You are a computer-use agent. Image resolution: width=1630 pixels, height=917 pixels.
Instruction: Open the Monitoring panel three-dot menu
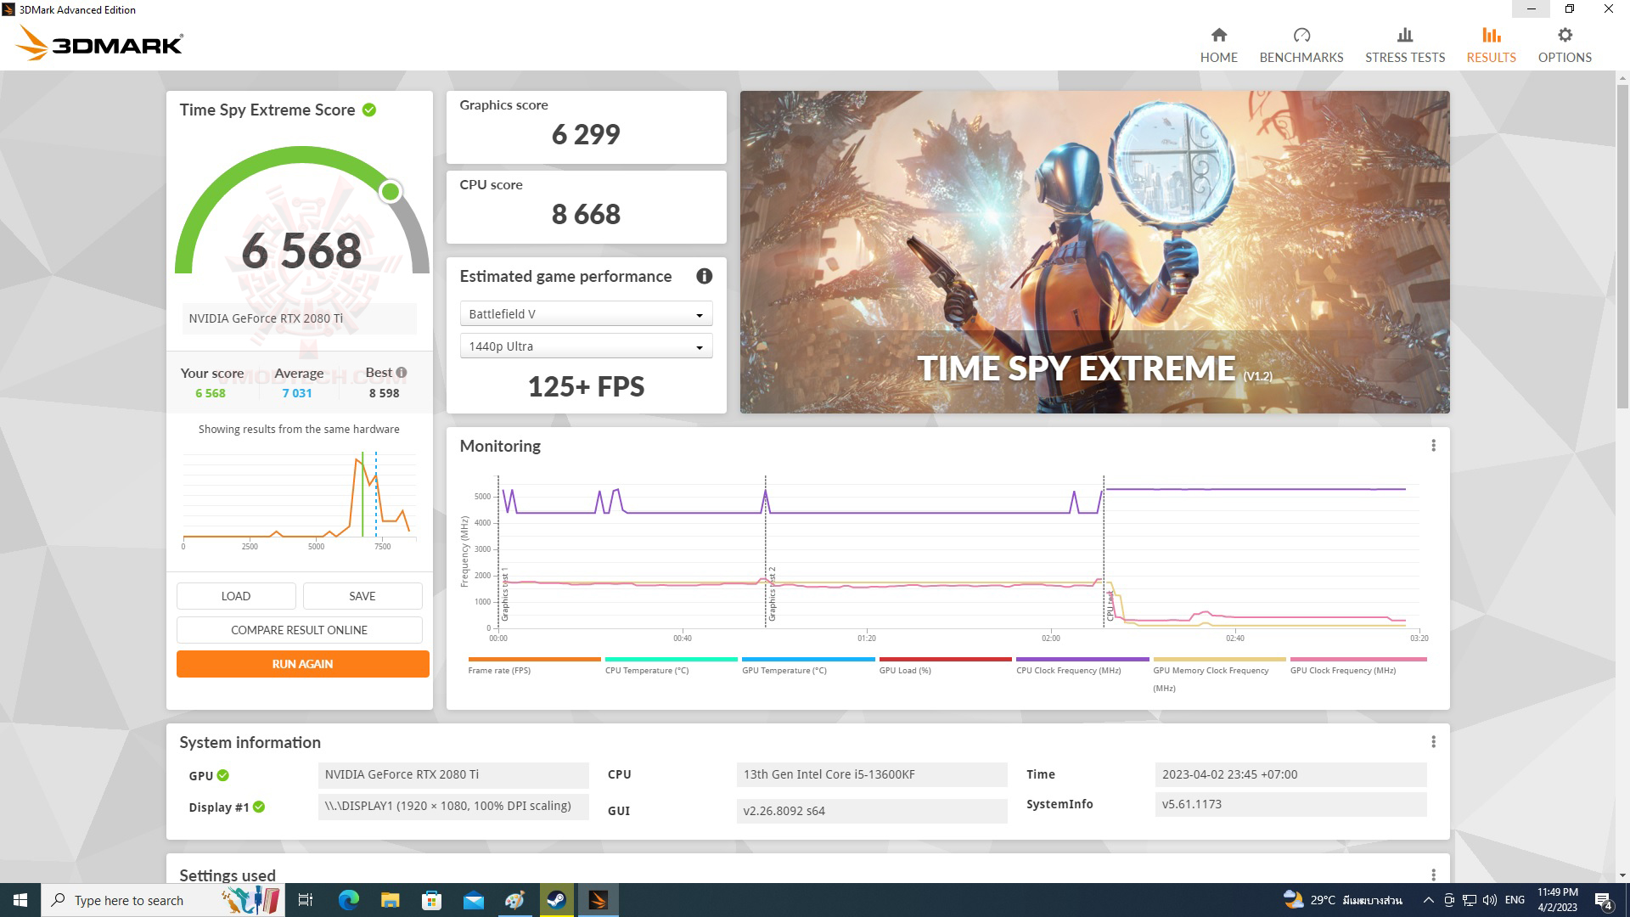pos(1435,444)
